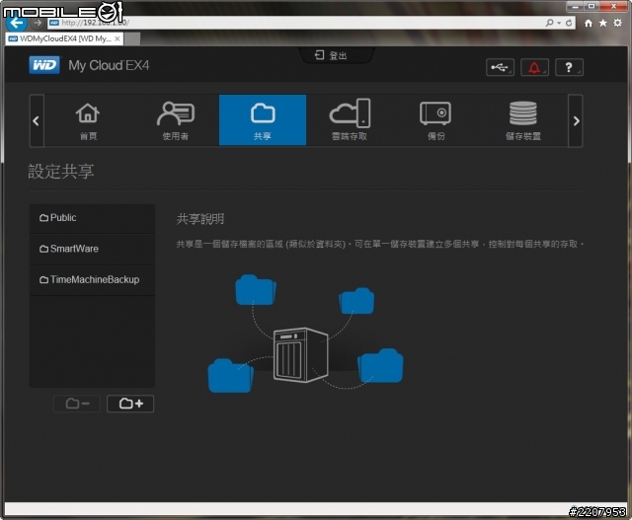The image size is (632, 520).
Task: Open the address bar dropdown arrow
Action: click(559, 23)
